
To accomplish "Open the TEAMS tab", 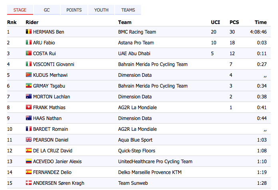I will (x=128, y=10).
